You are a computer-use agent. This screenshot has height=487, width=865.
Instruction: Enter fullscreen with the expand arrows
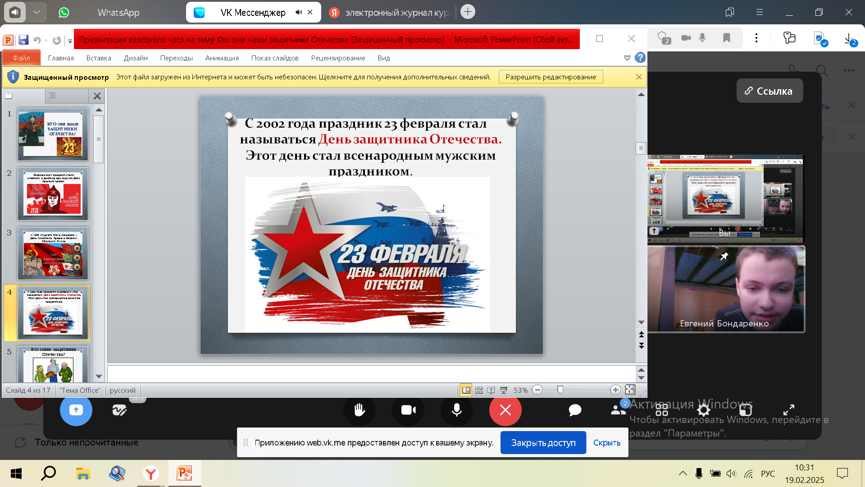point(788,410)
